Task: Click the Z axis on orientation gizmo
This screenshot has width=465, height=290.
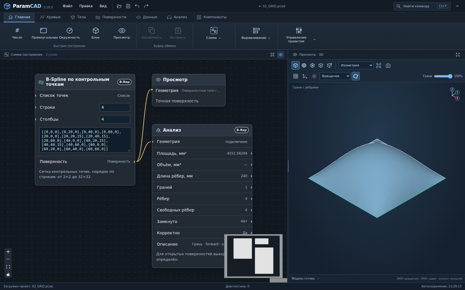Action: 452,90
